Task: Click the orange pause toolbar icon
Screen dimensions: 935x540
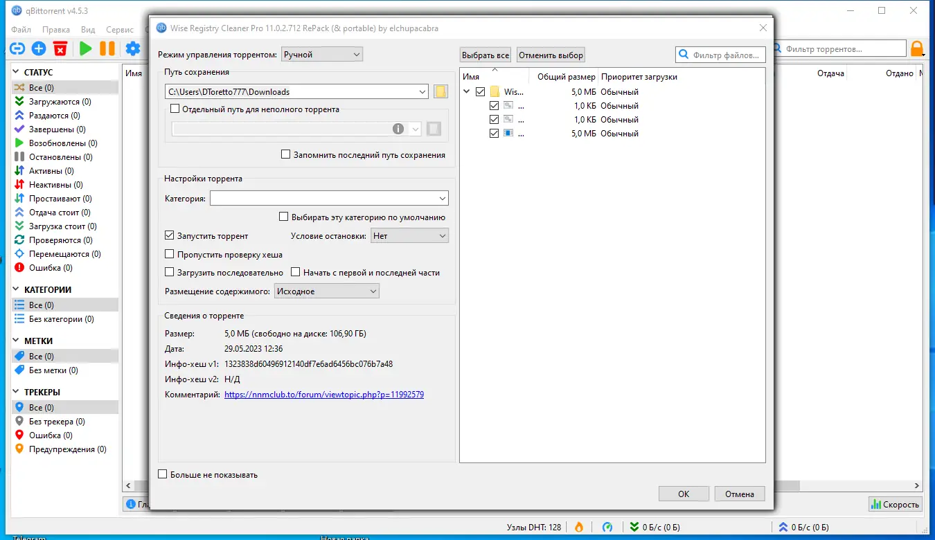Action: pos(107,48)
